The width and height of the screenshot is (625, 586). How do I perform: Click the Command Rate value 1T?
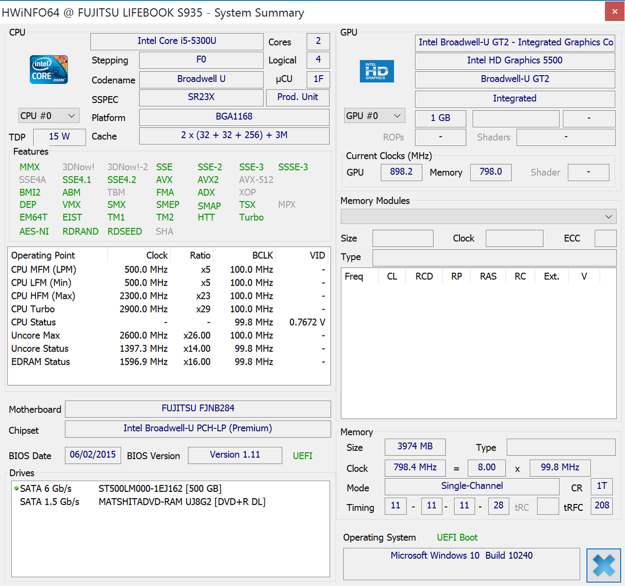(602, 486)
